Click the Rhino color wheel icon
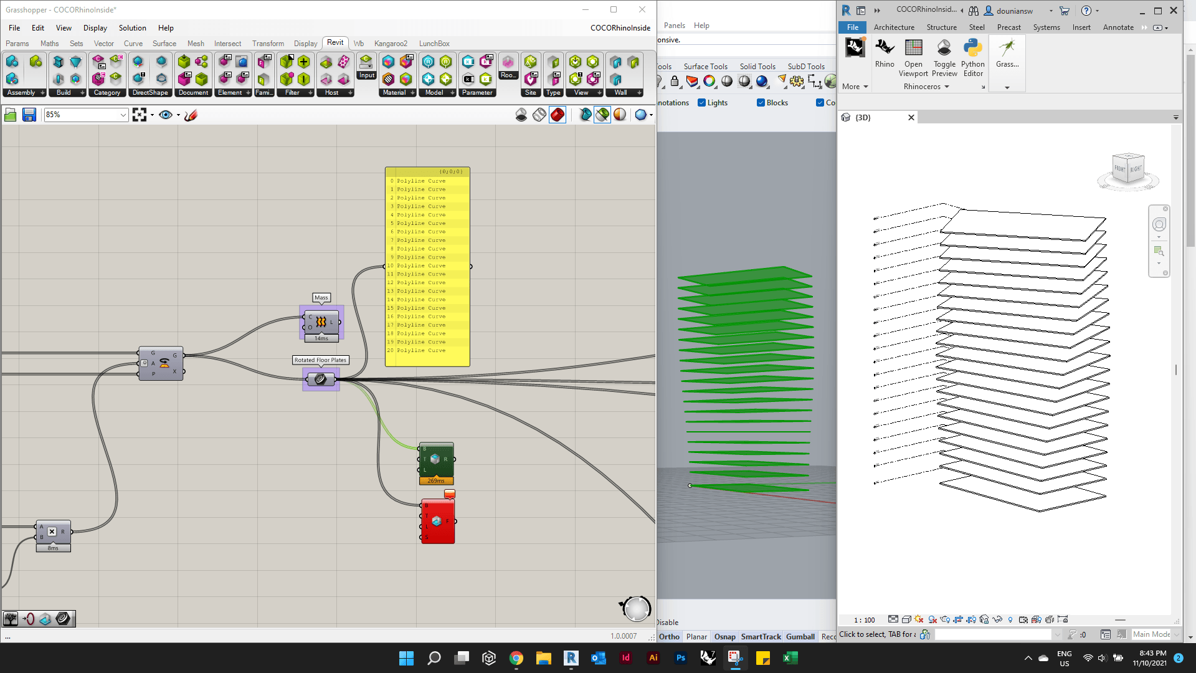 [709, 82]
